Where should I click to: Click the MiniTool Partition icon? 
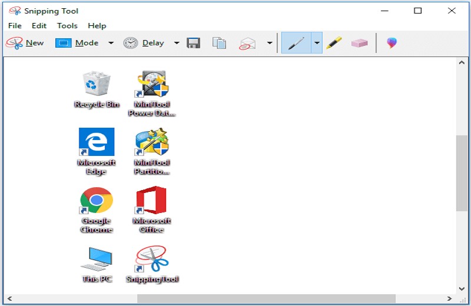[x=152, y=142]
